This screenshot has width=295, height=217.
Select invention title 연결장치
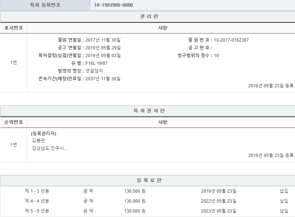[x=94, y=71]
